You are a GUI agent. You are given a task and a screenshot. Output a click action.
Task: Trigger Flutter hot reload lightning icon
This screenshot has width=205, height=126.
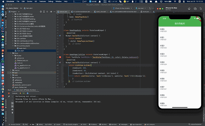coord(20,93)
